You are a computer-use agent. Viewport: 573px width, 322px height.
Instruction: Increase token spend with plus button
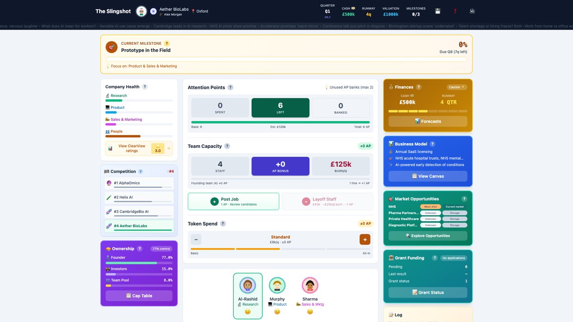click(365, 239)
